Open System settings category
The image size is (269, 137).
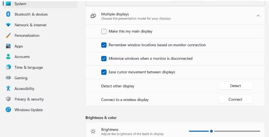pyautogui.click(x=40, y=4)
